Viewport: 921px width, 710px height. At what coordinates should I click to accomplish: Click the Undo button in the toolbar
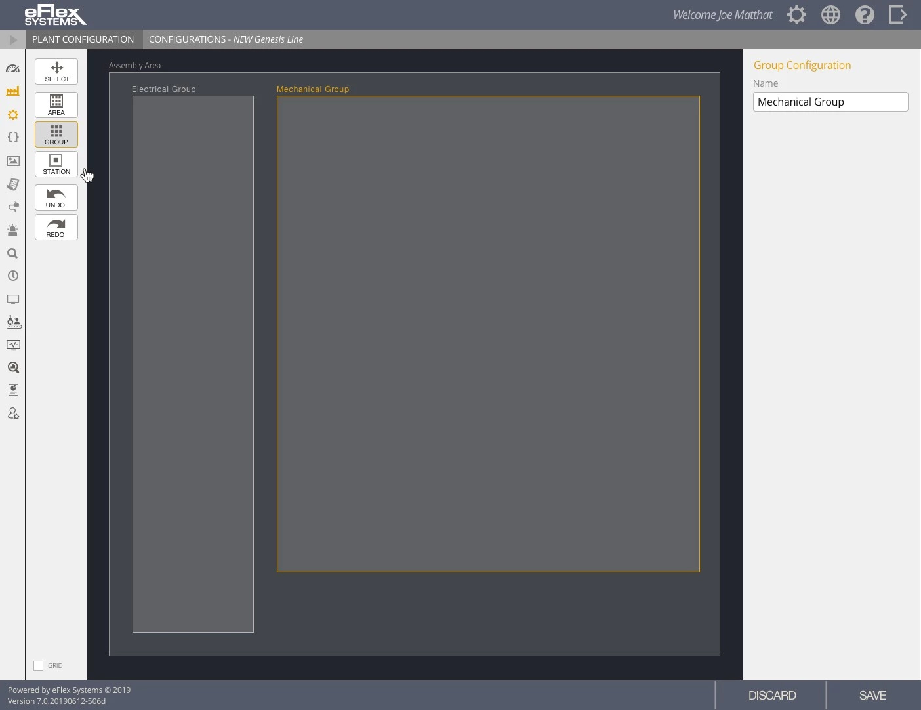pyautogui.click(x=56, y=198)
